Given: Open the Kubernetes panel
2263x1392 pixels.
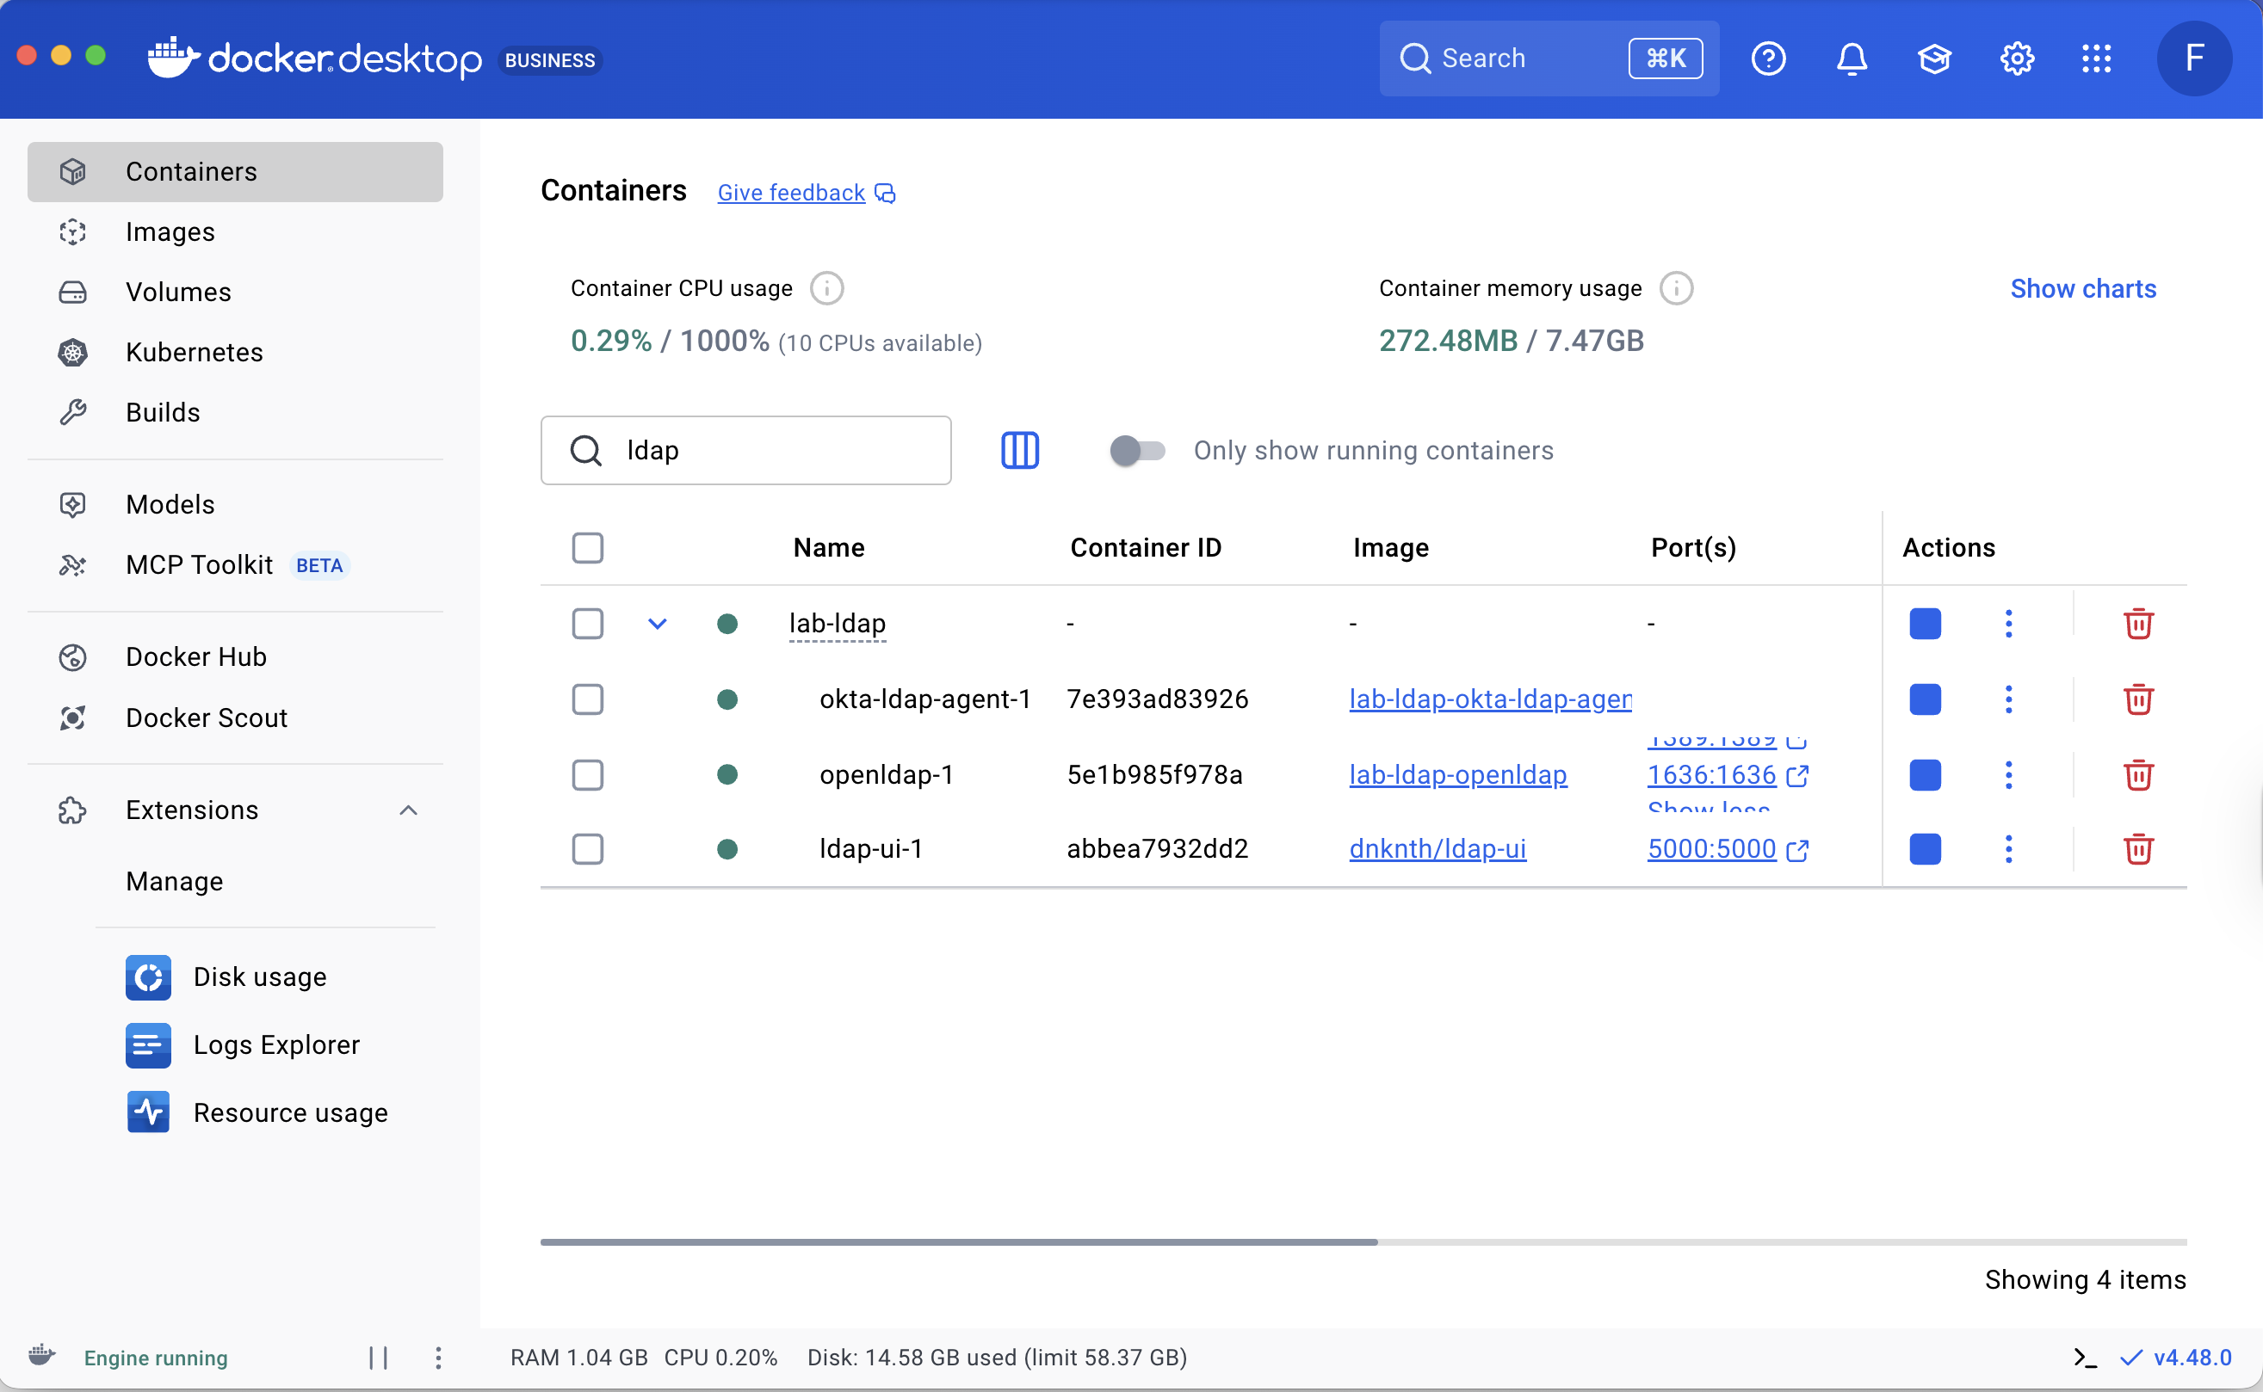Looking at the screenshot, I should tap(193, 353).
